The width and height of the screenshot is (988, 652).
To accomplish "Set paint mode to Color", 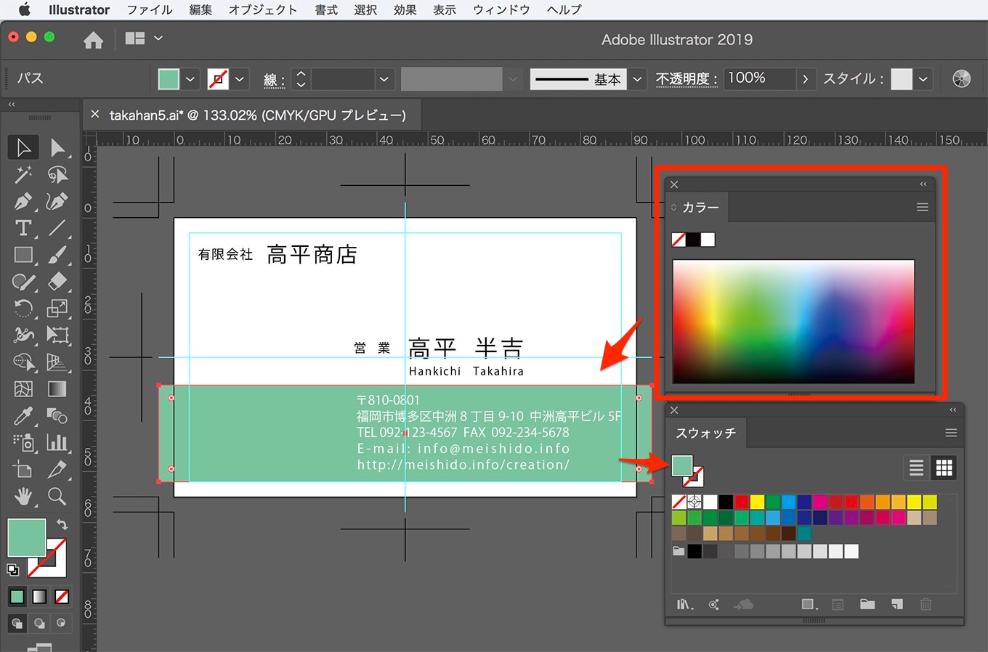I will pos(17,597).
